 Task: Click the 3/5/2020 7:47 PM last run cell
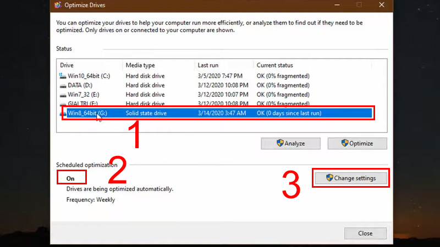tap(220, 76)
